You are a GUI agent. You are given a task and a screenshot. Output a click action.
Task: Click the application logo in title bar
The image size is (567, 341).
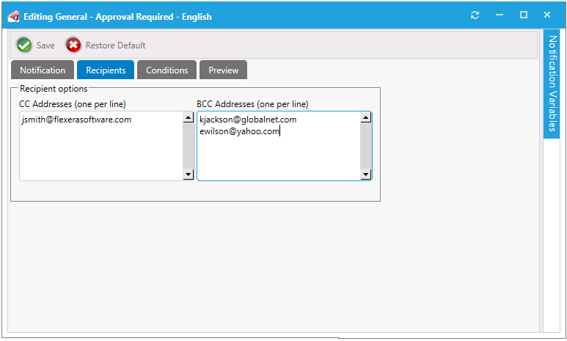pyautogui.click(x=13, y=16)
